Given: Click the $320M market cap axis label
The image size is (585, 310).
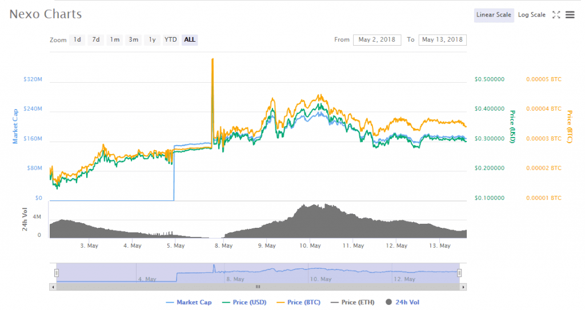Looking at the screenshot, I should tap(33, 79).
